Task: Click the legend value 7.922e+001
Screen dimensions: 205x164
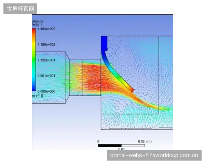Action: point(46,60)
